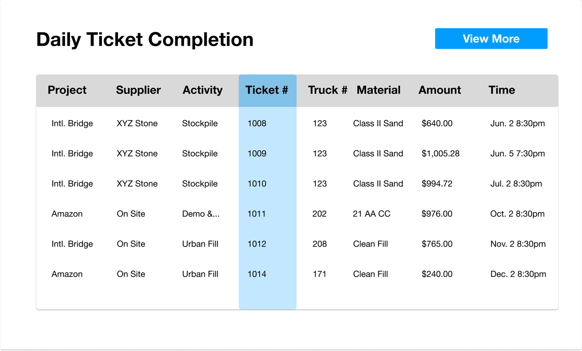Select ticket 1011 cell

coord(257,214)
